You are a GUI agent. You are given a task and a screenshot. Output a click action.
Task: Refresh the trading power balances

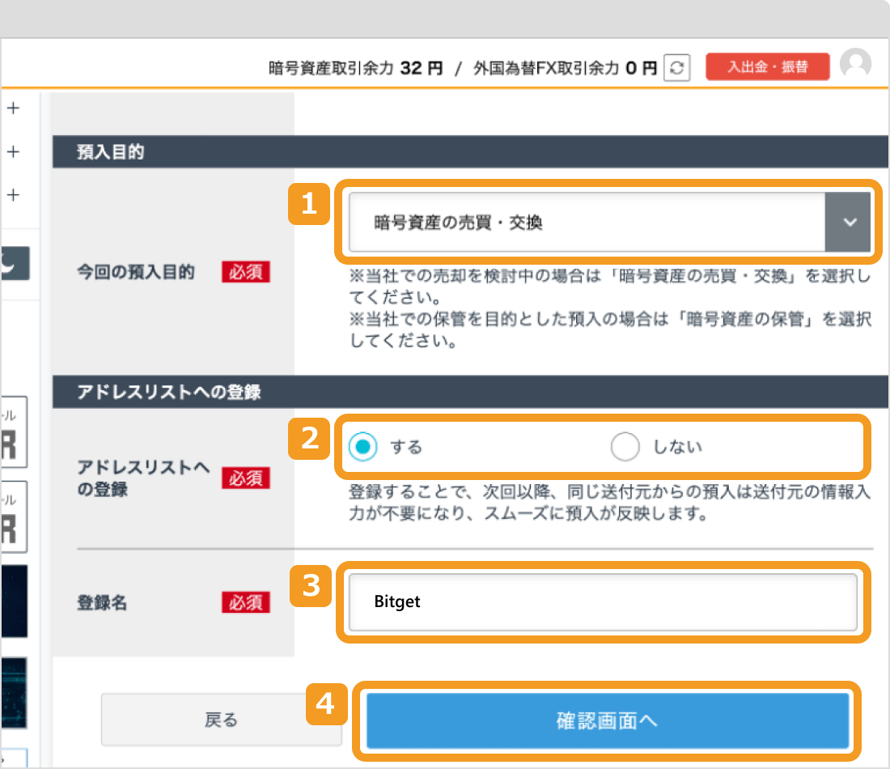coord(678,68)
